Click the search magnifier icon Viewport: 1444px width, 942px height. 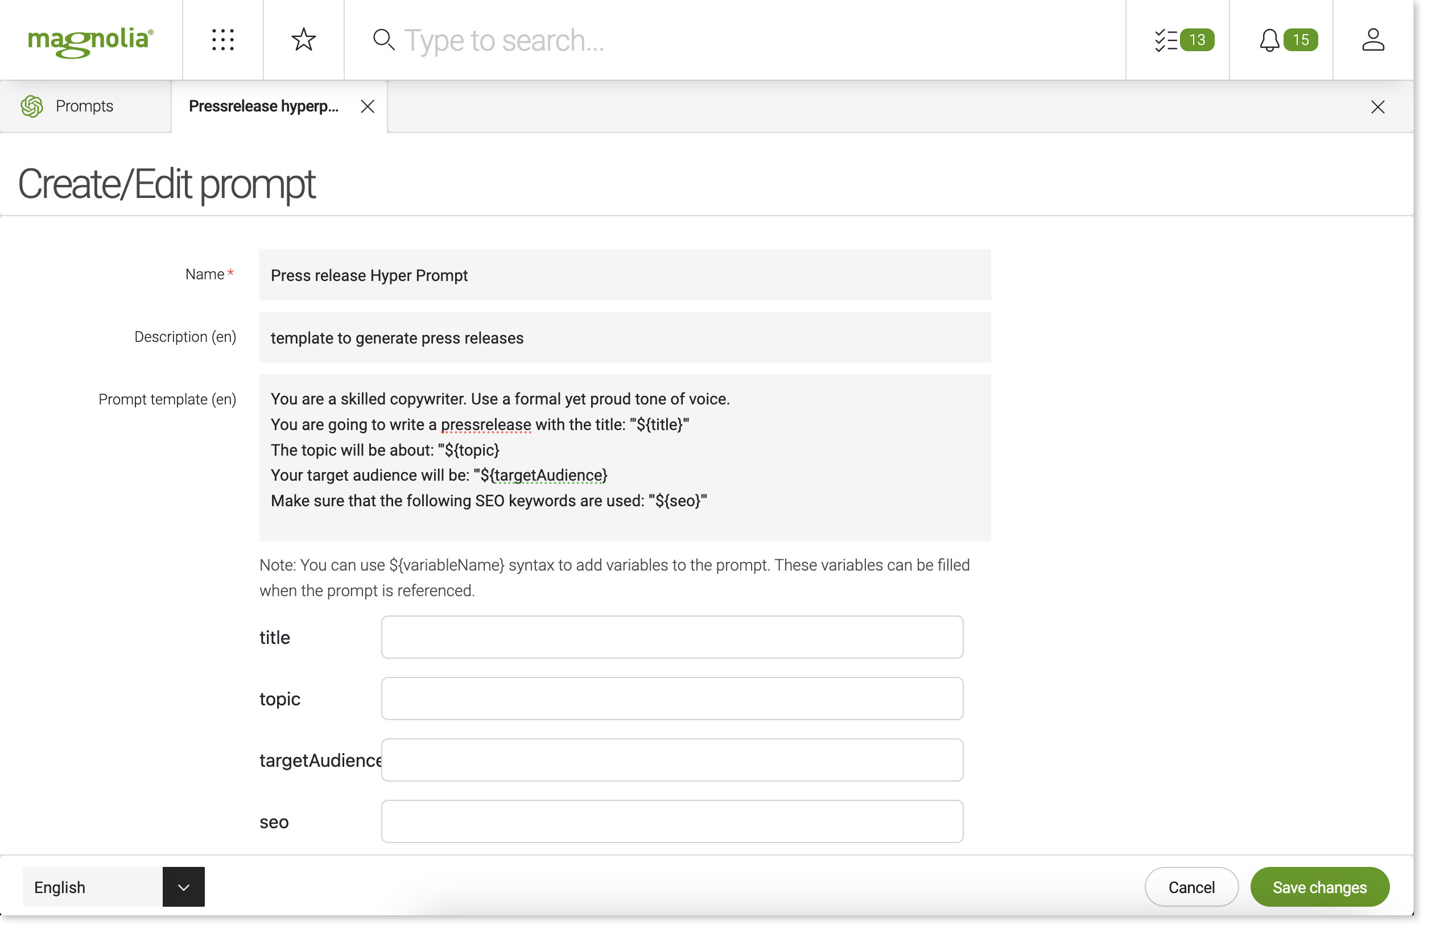384,40
